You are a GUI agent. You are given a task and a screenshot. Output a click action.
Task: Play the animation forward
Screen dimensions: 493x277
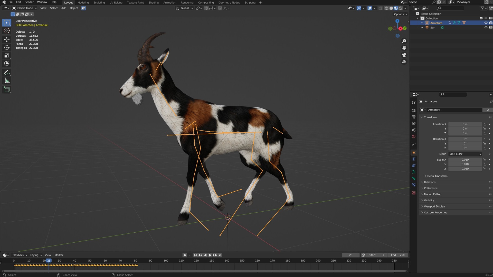tap(210, 255)
